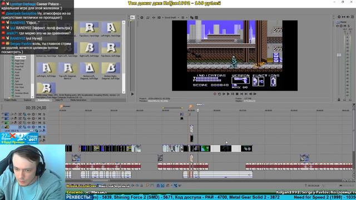This screenshot has width=356, height=200.
Task: Toggle Loop Playback under preview
Action: pyautogui.click(x=219, y=94)
